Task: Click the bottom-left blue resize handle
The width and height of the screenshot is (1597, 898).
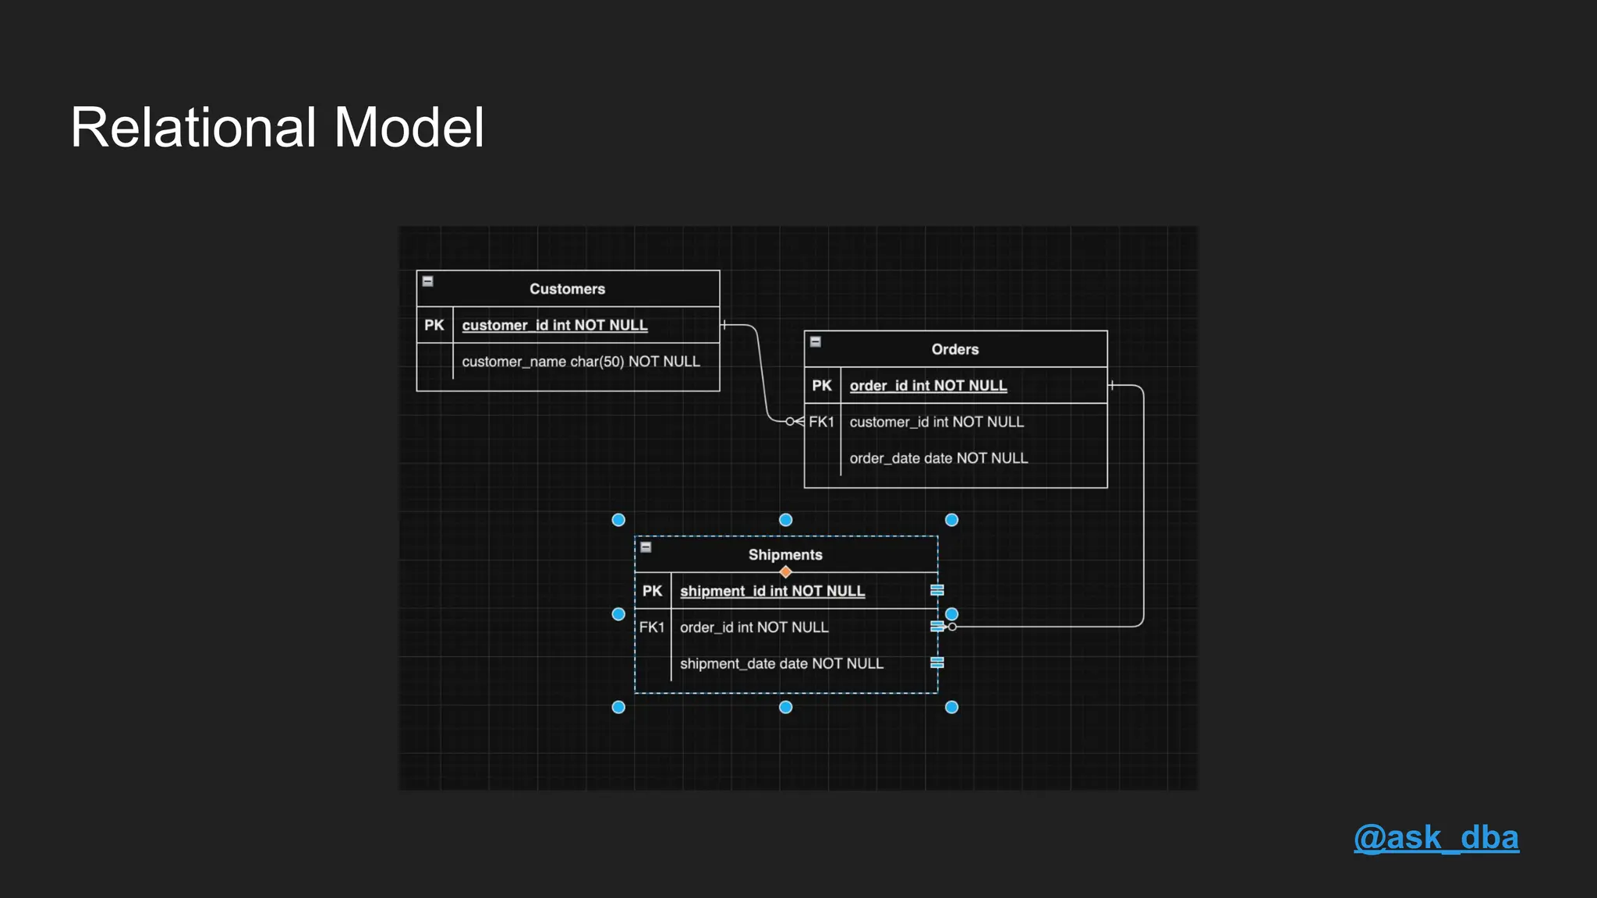Action: (x=618, y=707)
